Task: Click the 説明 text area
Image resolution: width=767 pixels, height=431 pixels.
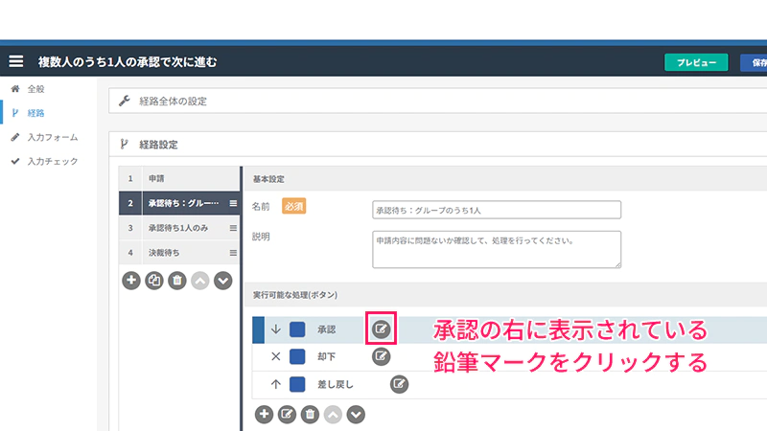Action: [x=497, y=249]
